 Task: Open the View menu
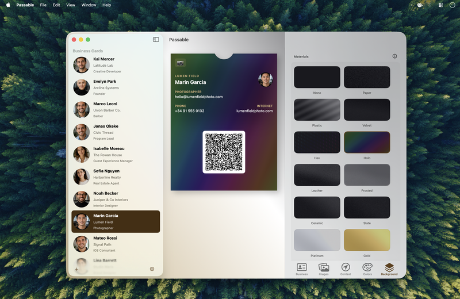click(x=71, y=5)
